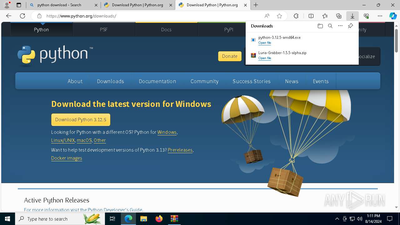Select the PSF top navigation tab
This screenshot has width=400, height=225.
[104, 29]
